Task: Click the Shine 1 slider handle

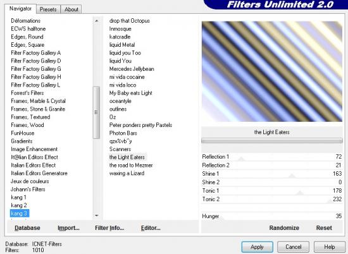Action: (x=292, y=176)
